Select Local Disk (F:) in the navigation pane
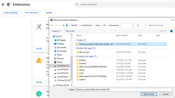175x98 pixels. 62,77
